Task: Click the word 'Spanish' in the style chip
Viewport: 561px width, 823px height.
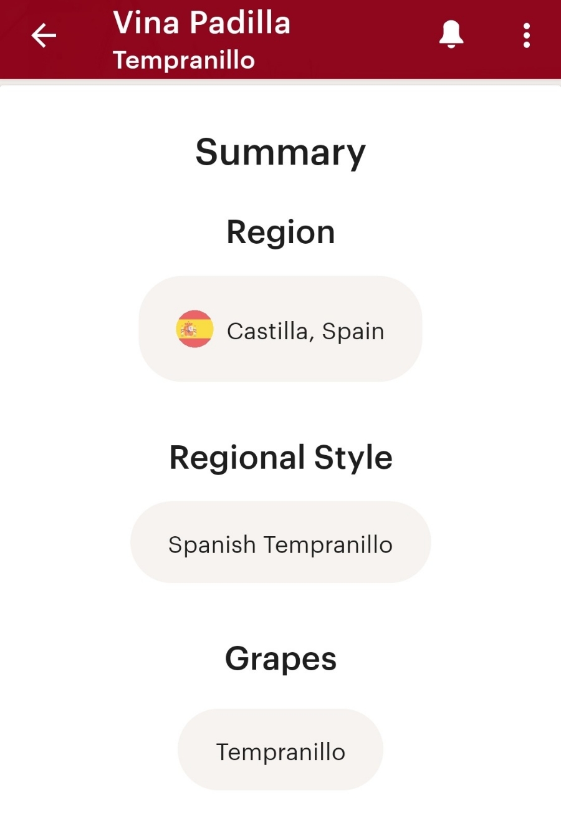Action: click(212, 545)
